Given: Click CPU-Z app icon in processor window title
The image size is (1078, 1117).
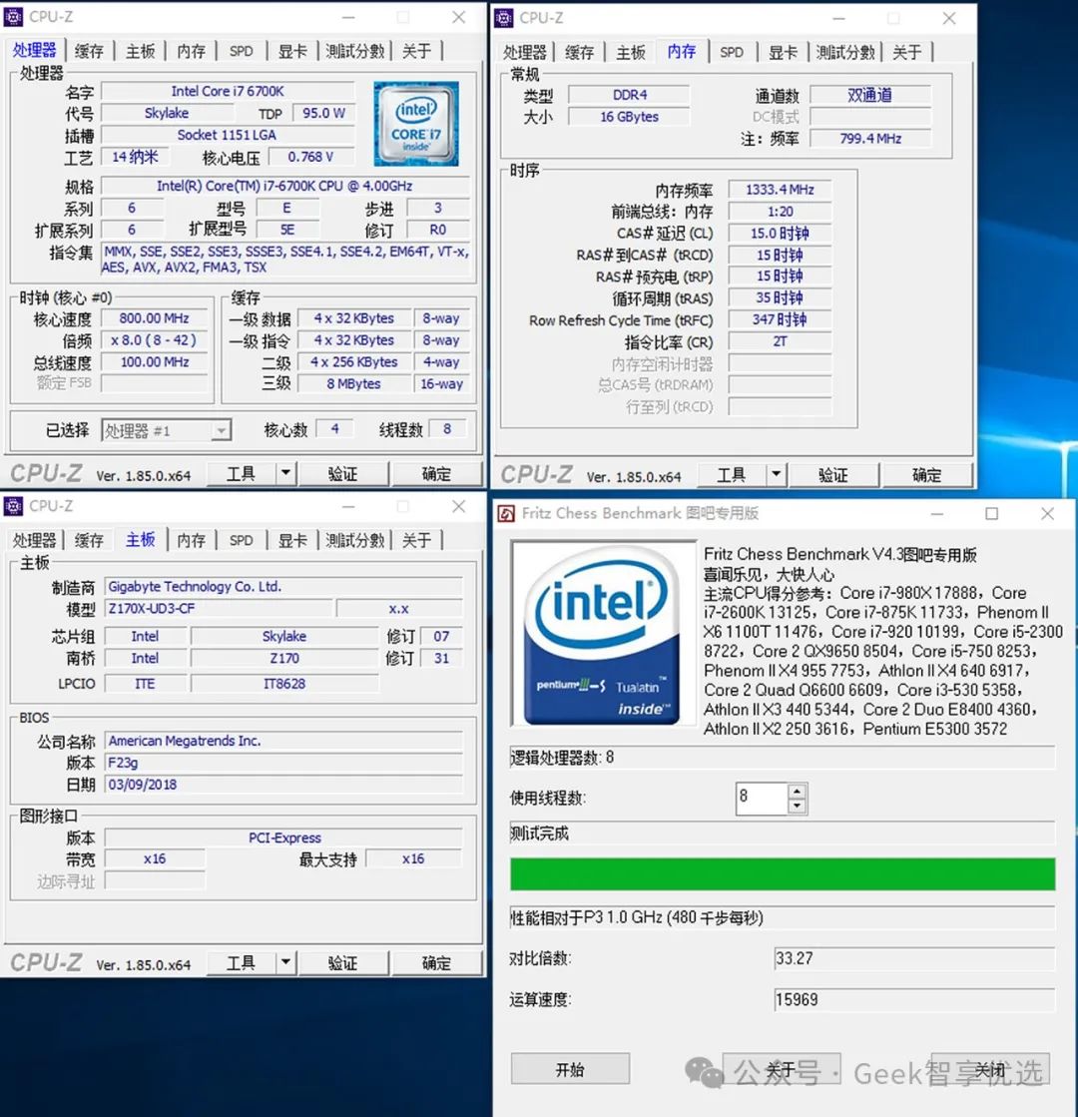Looking at the screenshot, I should tap(14, 17).
